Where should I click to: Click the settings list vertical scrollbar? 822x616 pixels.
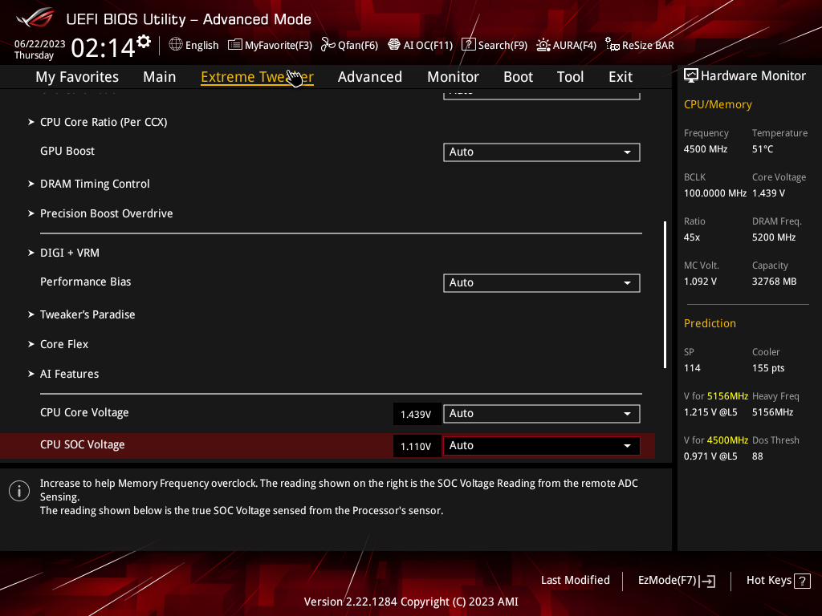tap(665, 294)
